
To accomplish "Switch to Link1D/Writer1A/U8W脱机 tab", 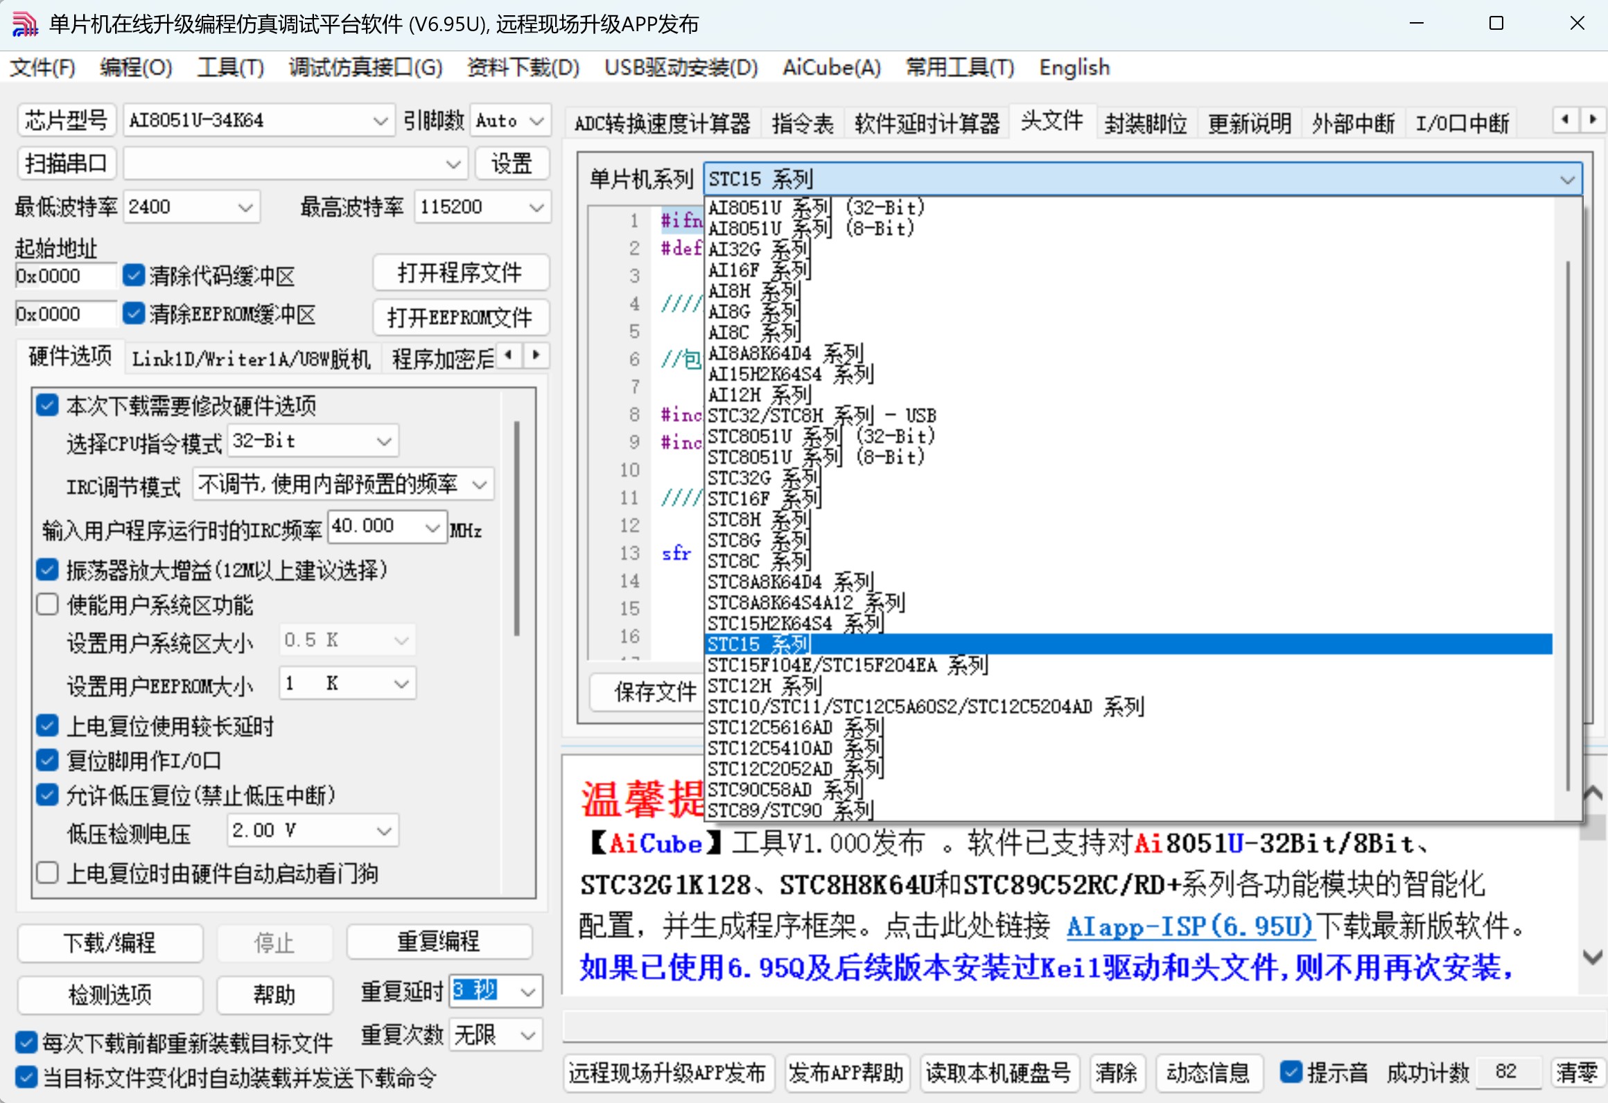I will [x=252, y=358].
